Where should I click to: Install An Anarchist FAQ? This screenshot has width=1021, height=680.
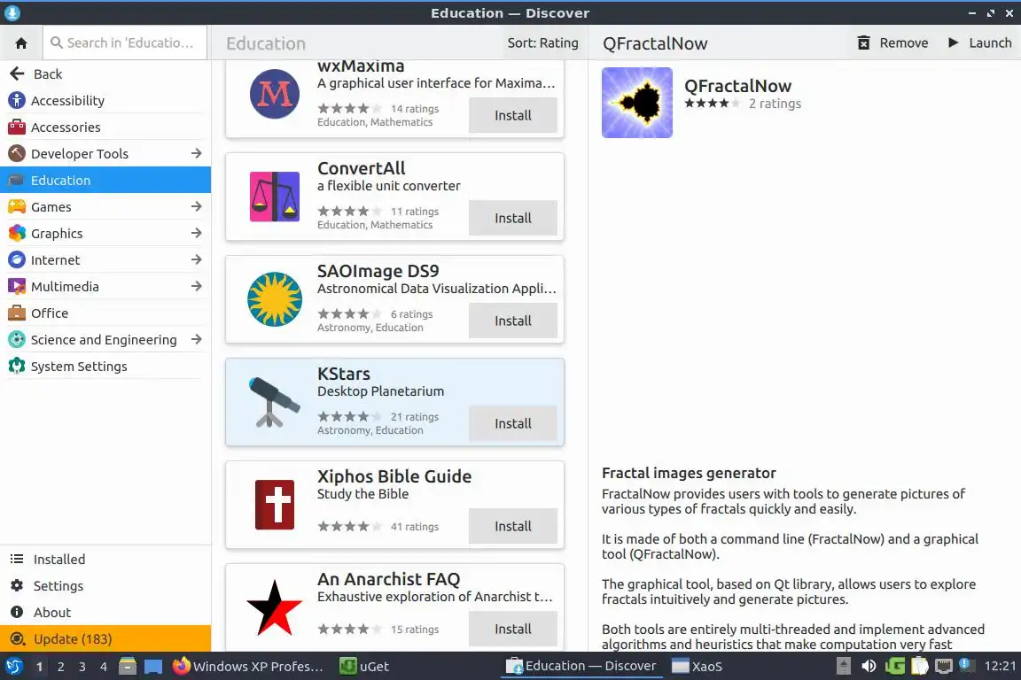point(513,630)
